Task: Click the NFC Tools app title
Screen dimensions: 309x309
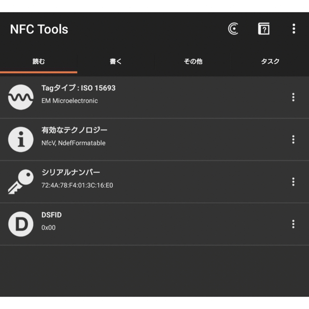Action: (x=39, y=29)
